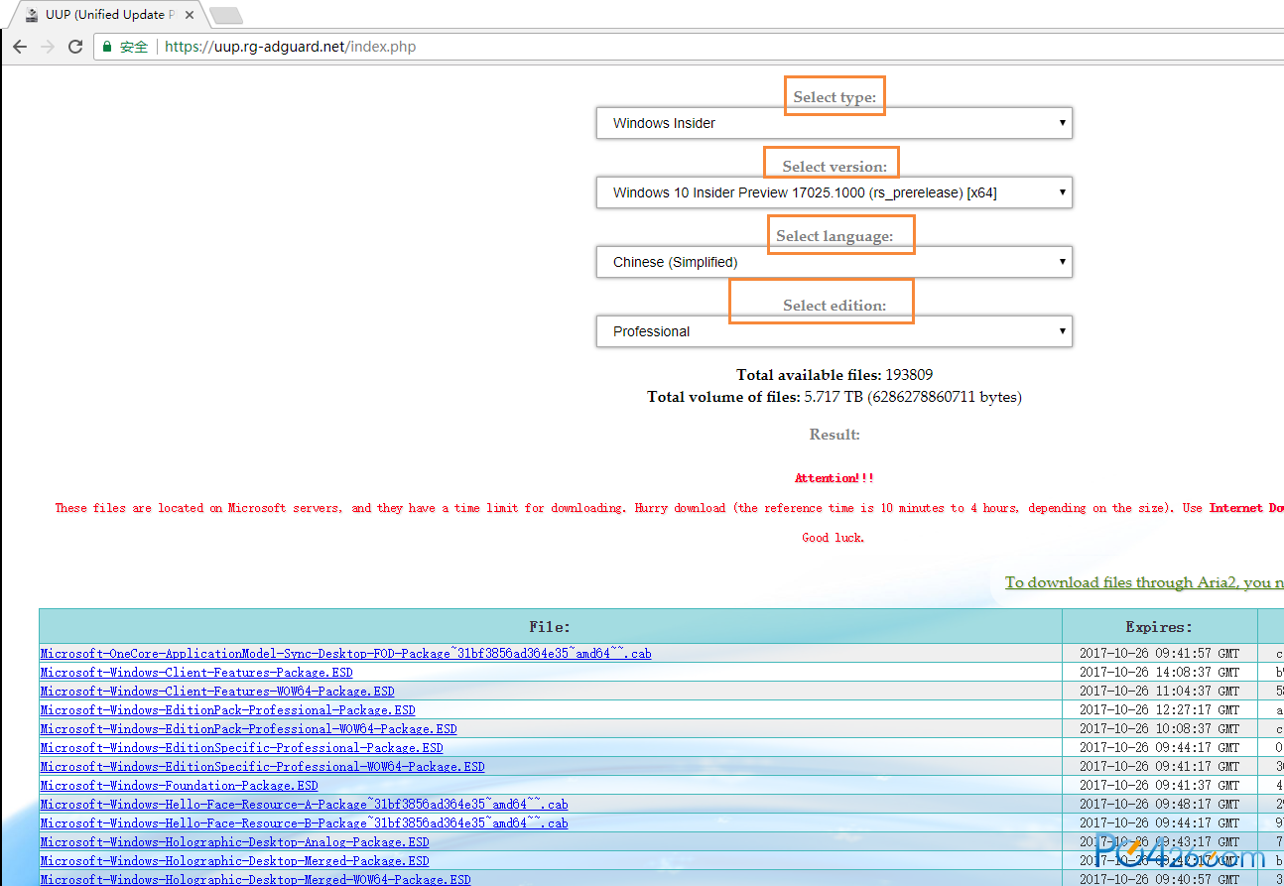
Task: Download Microsoft-Windows-Holographic-Desktop-Merged-Package.ESD
Action: [x=234, y=861]
